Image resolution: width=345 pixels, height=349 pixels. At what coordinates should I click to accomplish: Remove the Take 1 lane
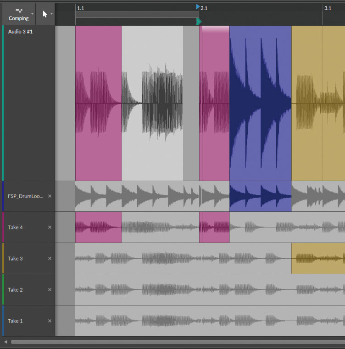pyautogui.click(x=50, y=321)
